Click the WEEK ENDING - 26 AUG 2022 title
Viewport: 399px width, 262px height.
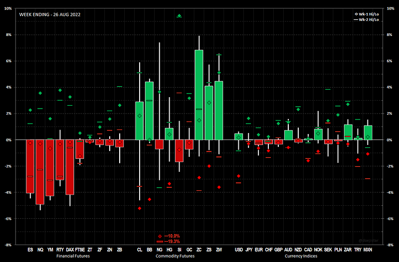50,14
